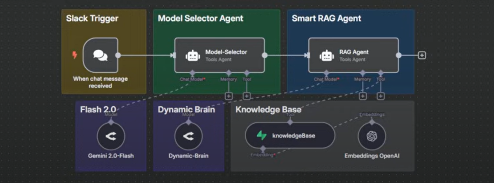Add Memory to RAG Agent
494x183 pixels.
(x=363, y=96)
